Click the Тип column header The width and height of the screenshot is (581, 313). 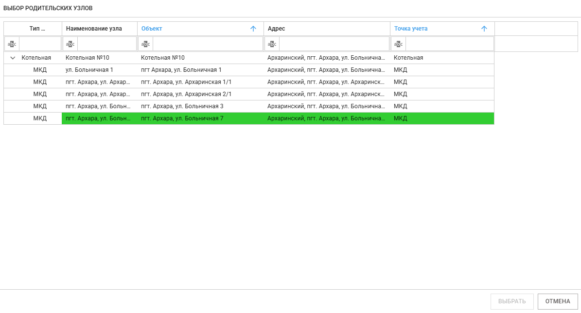tap(37, 29)
